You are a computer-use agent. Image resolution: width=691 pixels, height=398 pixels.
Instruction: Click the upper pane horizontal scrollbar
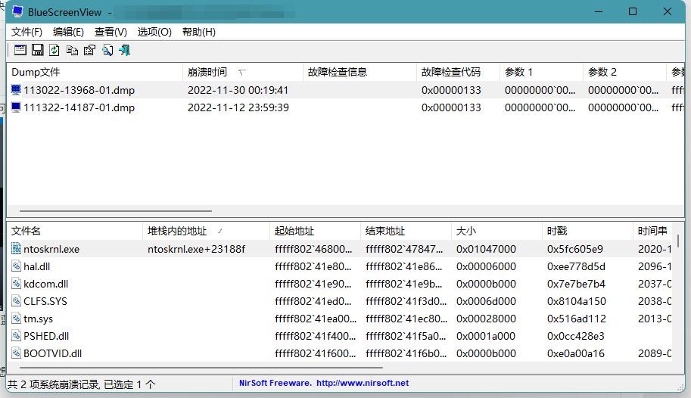[x=116, y=210]
